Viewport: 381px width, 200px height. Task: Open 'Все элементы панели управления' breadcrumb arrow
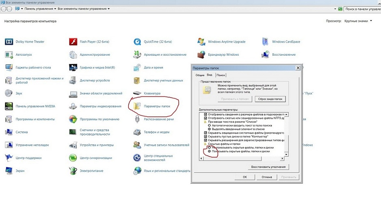click(x=109, y=9)
